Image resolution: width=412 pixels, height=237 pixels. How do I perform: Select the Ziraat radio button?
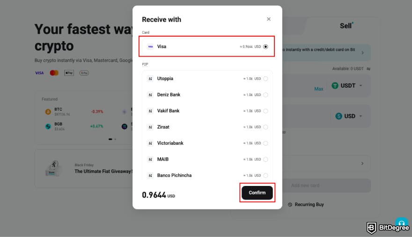265,127
